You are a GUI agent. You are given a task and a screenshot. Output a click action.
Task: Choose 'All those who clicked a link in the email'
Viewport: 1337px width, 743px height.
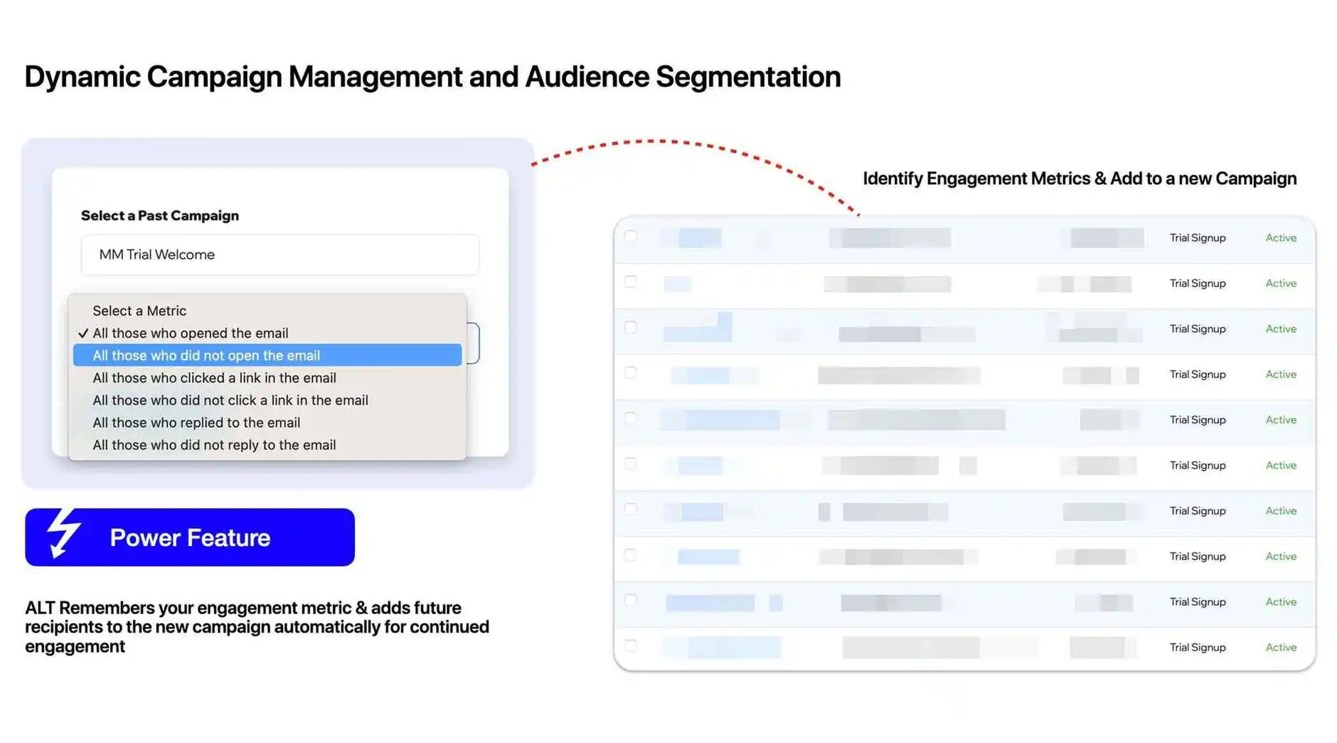coord(214,378)
